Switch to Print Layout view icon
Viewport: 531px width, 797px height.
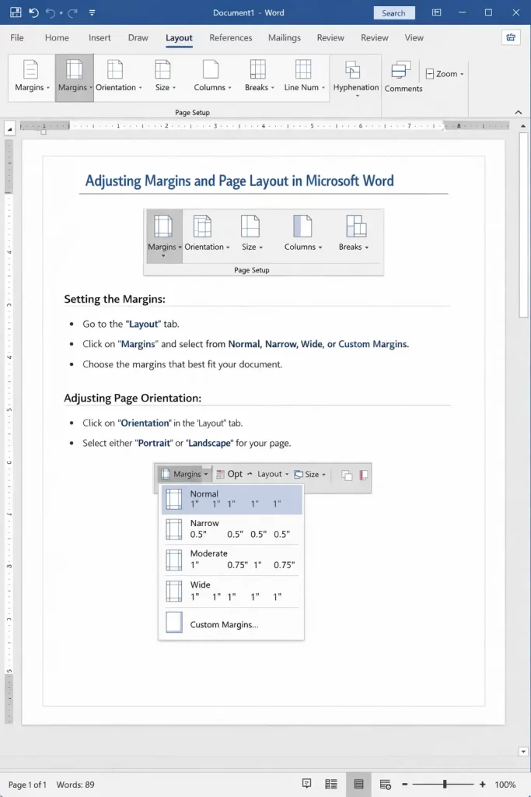click(358, 785)
